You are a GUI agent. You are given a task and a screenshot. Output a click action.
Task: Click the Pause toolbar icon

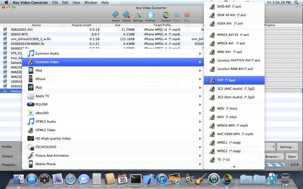[x=177, y=16]
